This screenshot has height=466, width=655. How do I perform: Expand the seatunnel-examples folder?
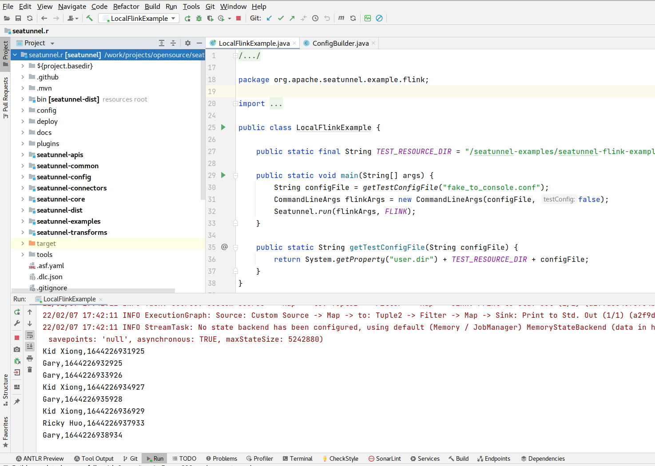pos(23,221)
